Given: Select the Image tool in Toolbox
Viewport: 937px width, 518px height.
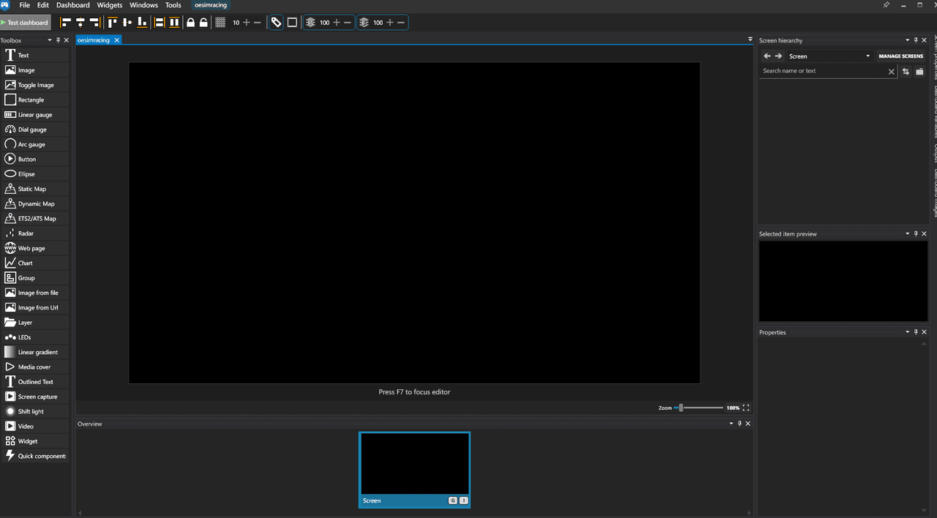Looking at the screenshot, I should (x=34, y=70).
